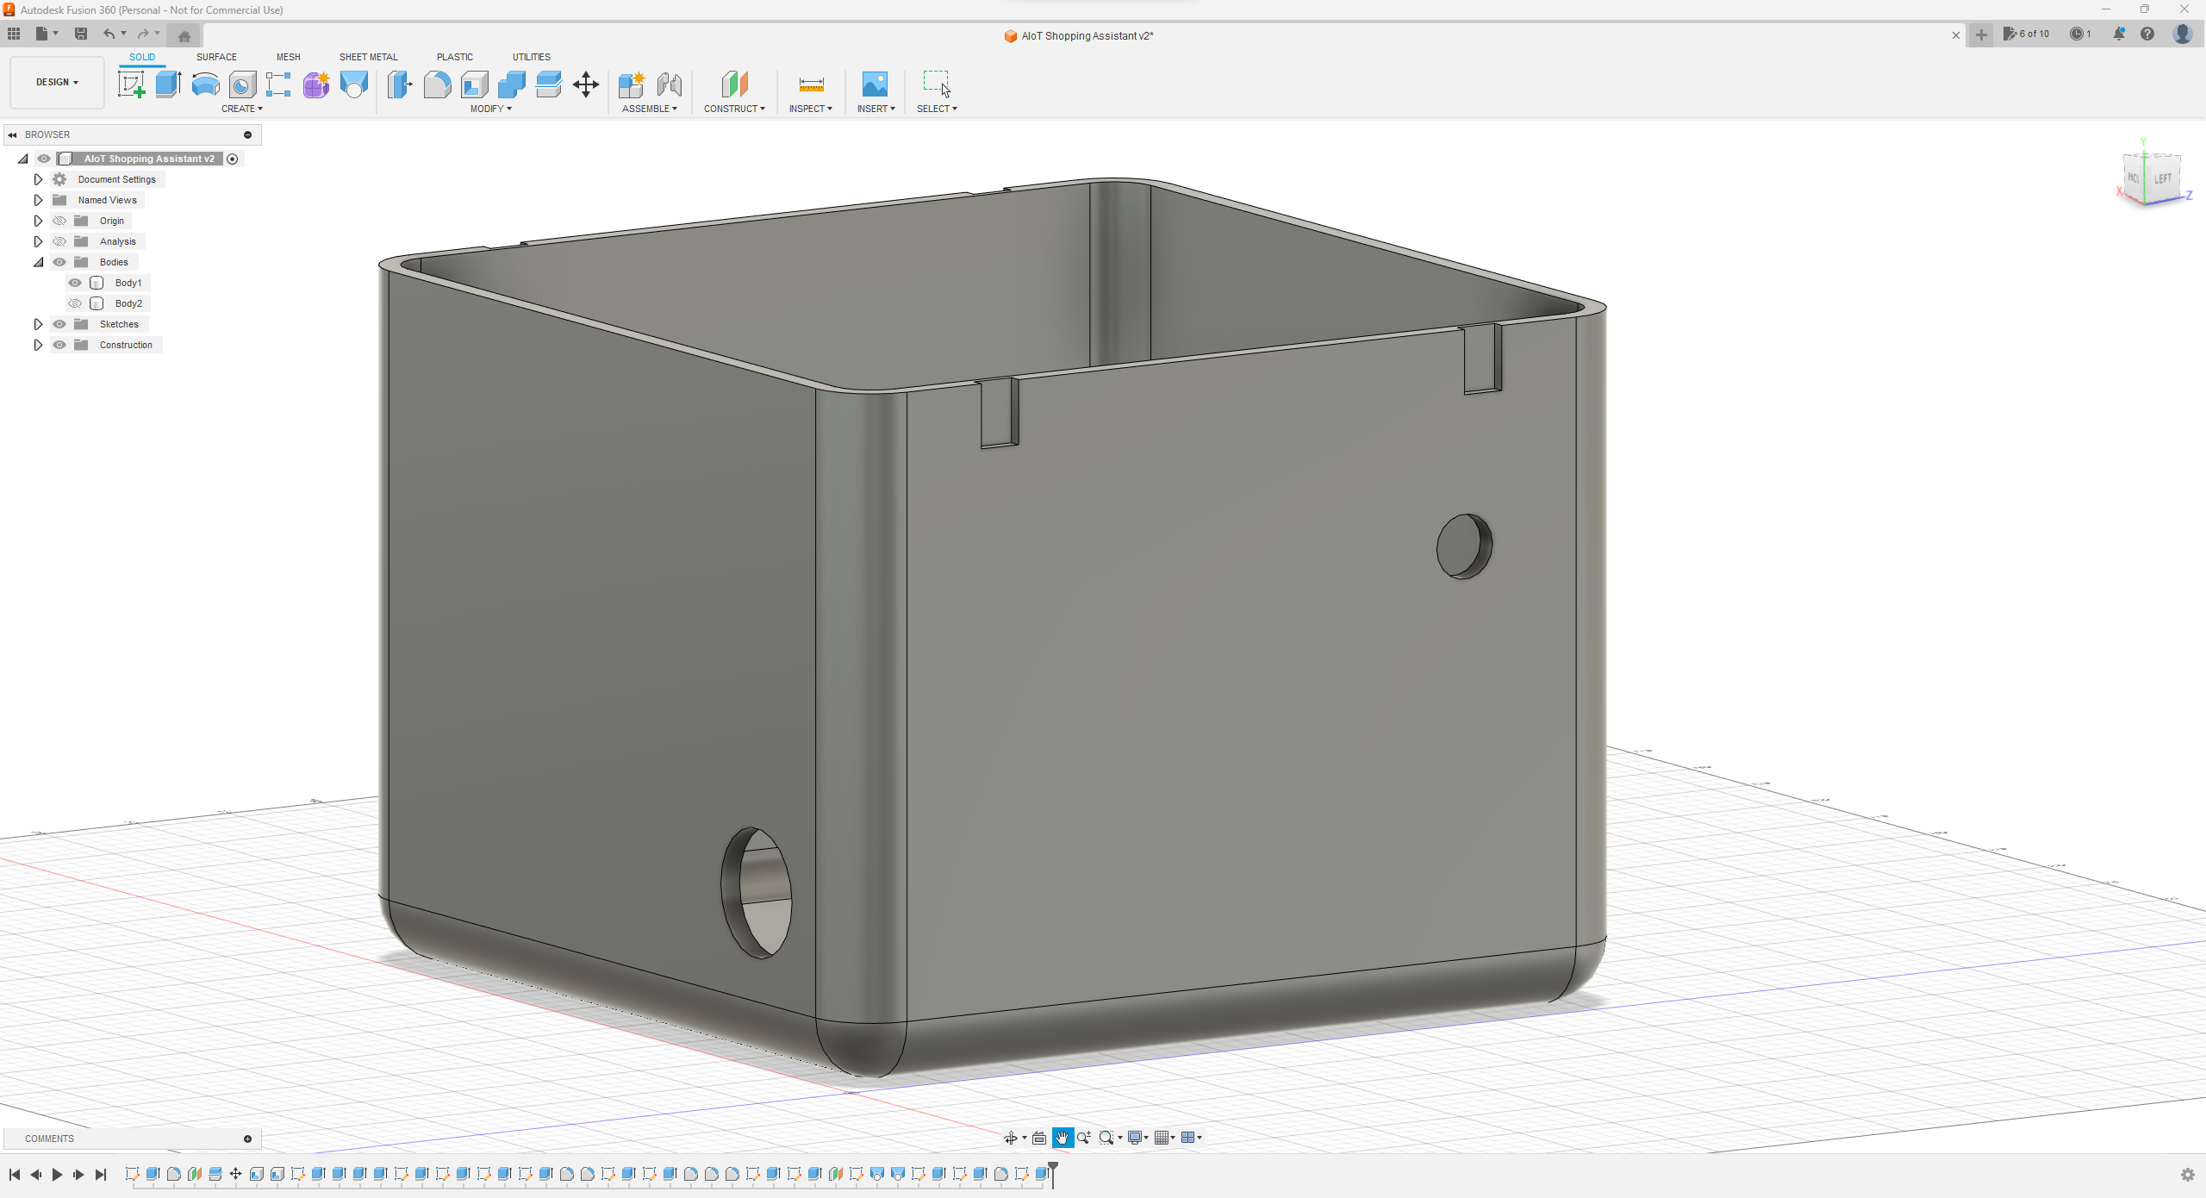
Task: Activate the Extrude tool
Action: [167, 84]
